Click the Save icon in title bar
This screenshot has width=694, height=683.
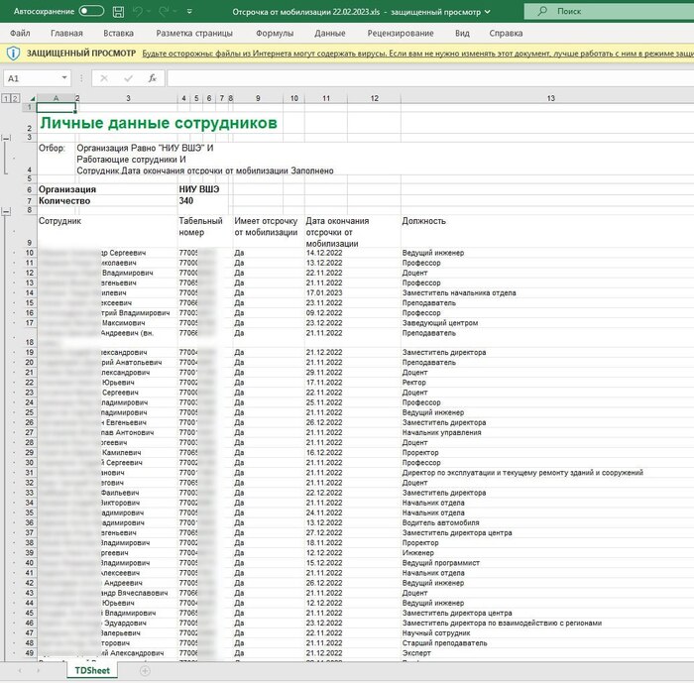118,11
